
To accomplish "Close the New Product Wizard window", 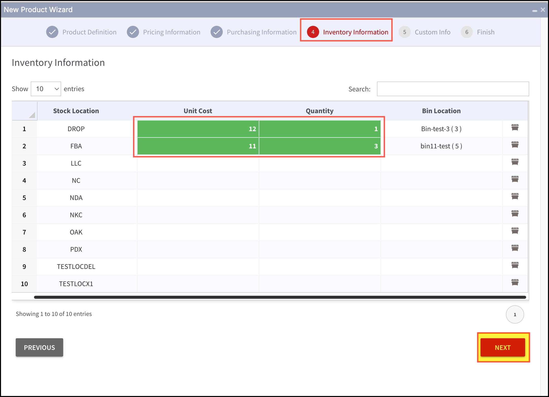I will pos(543,10).
